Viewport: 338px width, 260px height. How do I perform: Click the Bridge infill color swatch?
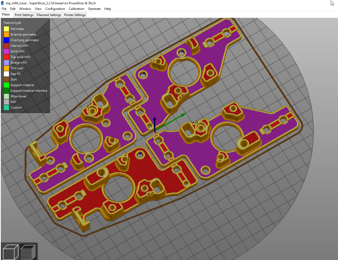[6, 63]
